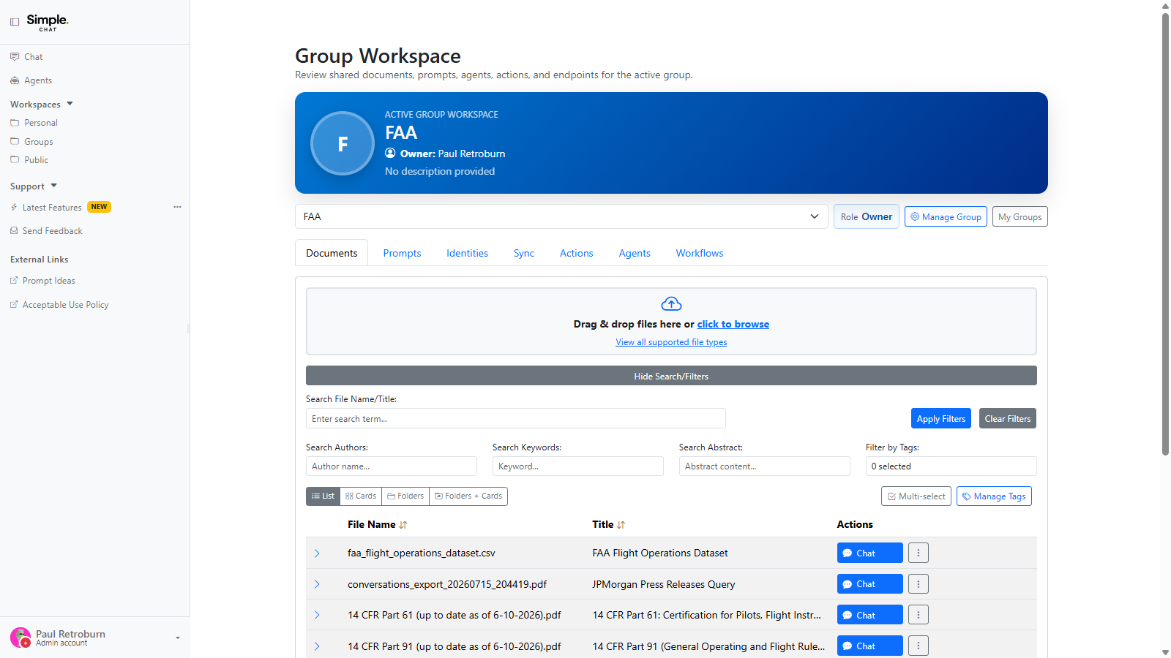Switch to the Sync tab
1171x658 pixels.
tap(524, 253)
